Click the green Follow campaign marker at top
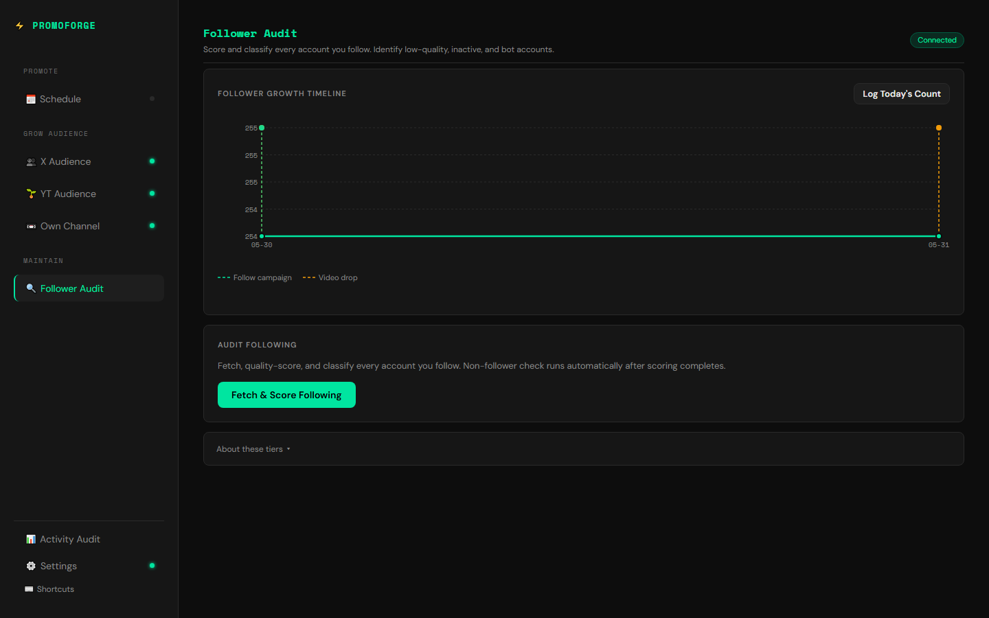 [262, 128]
